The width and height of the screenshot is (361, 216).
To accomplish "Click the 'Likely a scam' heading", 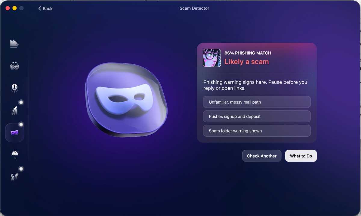I will coord(247,62).
